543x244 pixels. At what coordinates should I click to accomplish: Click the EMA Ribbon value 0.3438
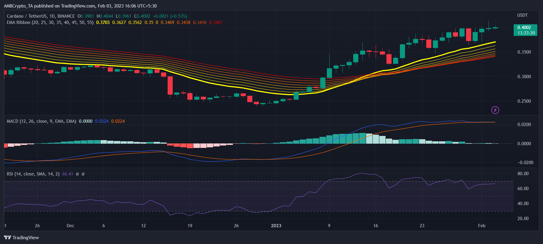(183, 22)
